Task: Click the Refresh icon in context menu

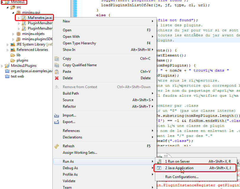Action: (x=57, y=146)
